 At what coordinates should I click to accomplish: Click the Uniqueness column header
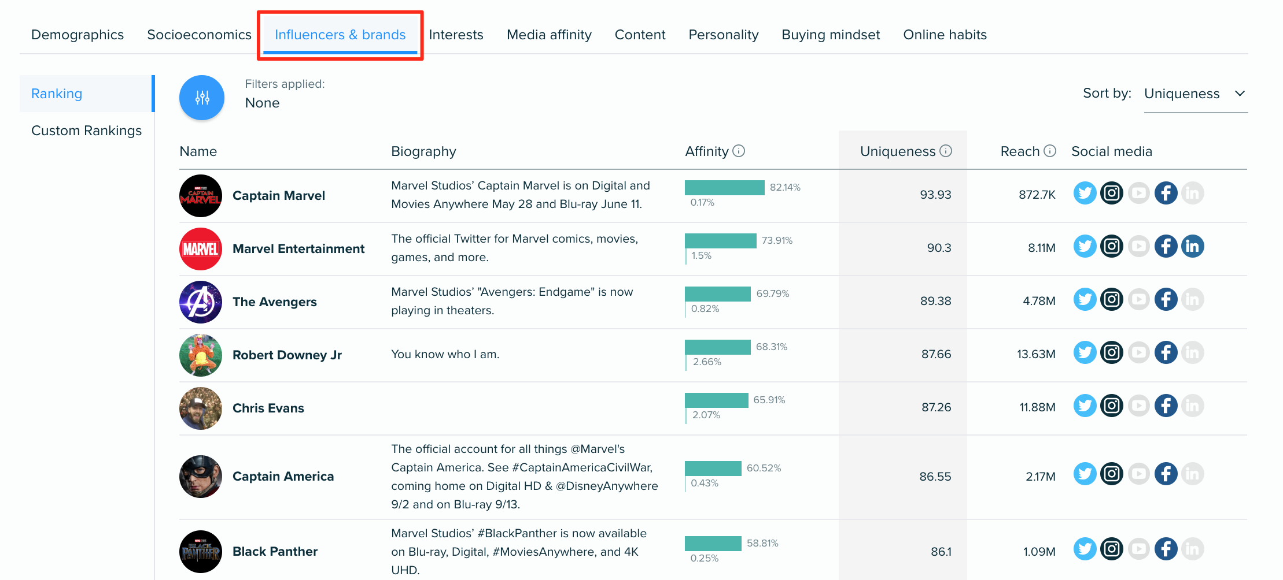click(898, 151)
